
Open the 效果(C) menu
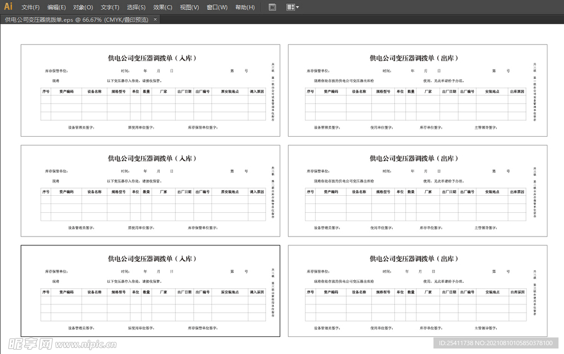point(162,7)
